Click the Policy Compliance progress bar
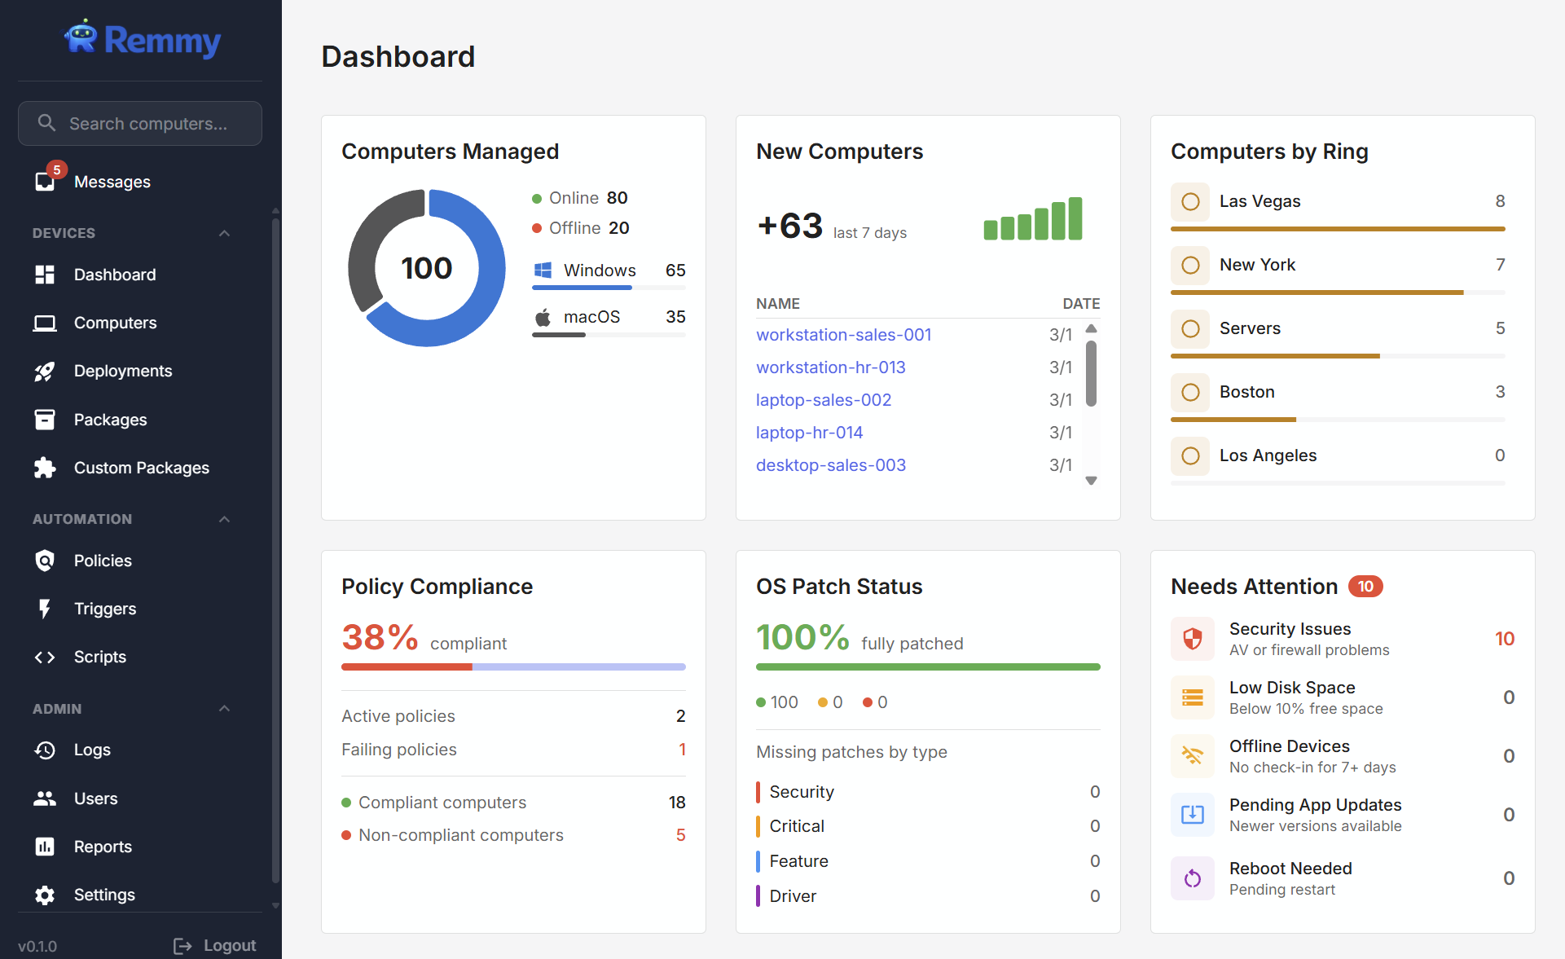The image size is (1565, 959). click(x=512, y=666)
